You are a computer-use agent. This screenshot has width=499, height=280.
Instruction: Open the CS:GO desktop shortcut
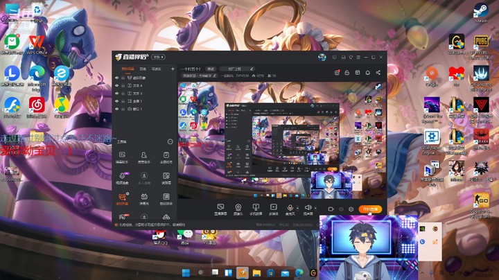[x=481, y=205]
